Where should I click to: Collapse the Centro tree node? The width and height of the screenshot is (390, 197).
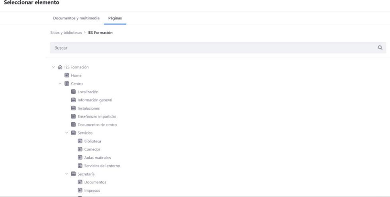[x=60, y=83]
